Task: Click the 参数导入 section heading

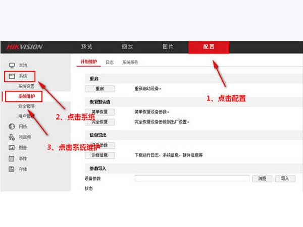Action: 98,168
